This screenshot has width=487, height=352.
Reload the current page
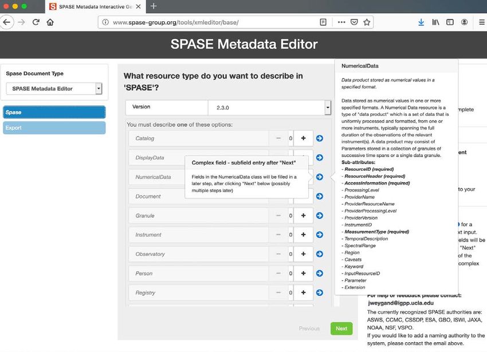36,22
